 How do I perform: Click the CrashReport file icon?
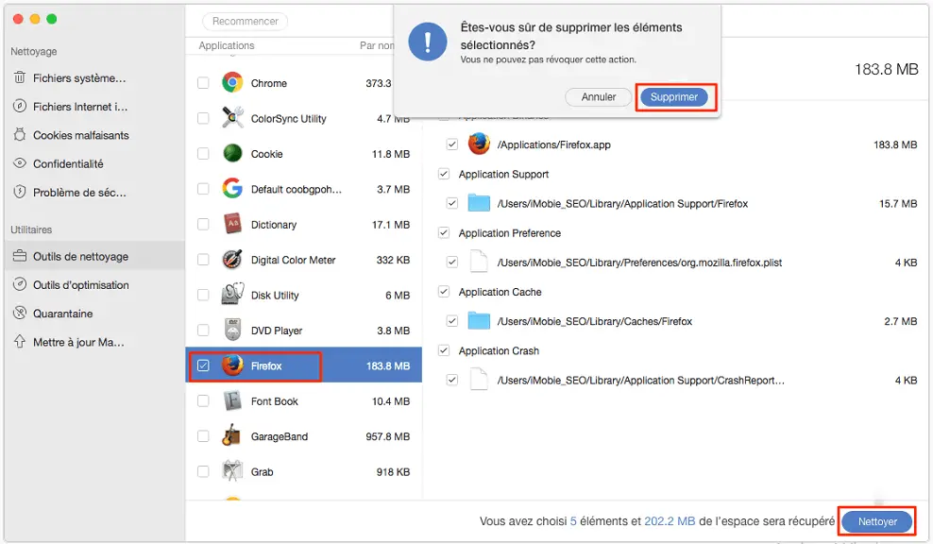(x=479, y=380)
